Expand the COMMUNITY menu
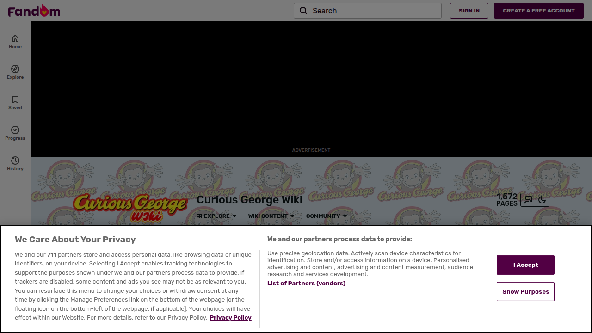 click(x=327, y=216)
